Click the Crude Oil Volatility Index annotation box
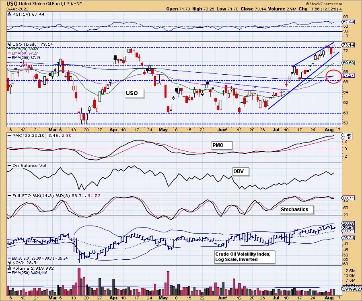Screen dimensions: 362x301 pyautogui.click(x=245, y=257)
